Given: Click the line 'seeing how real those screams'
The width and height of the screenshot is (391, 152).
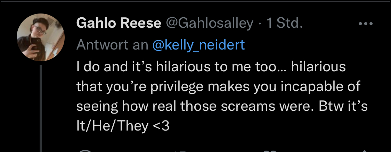Looking at the screenshot, I should click(222, 107).
